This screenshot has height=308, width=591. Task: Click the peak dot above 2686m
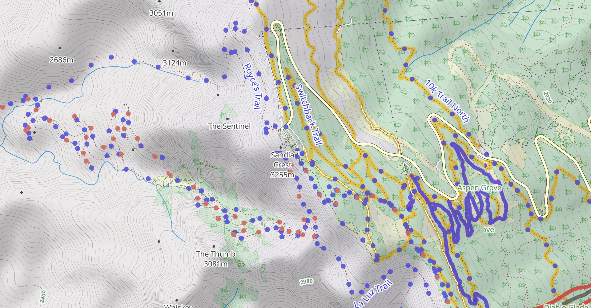[x=60, y=48]
